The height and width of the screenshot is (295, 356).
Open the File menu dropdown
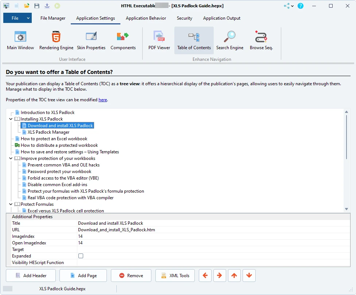tap(28, 18)
